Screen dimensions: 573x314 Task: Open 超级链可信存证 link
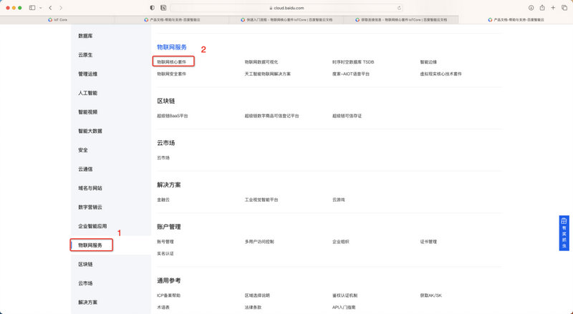click(x=347, y=116)
